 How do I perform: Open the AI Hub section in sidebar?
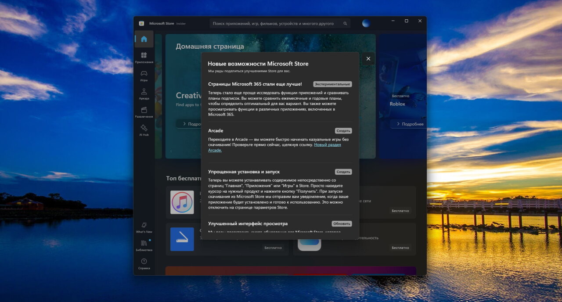point(144,130)
